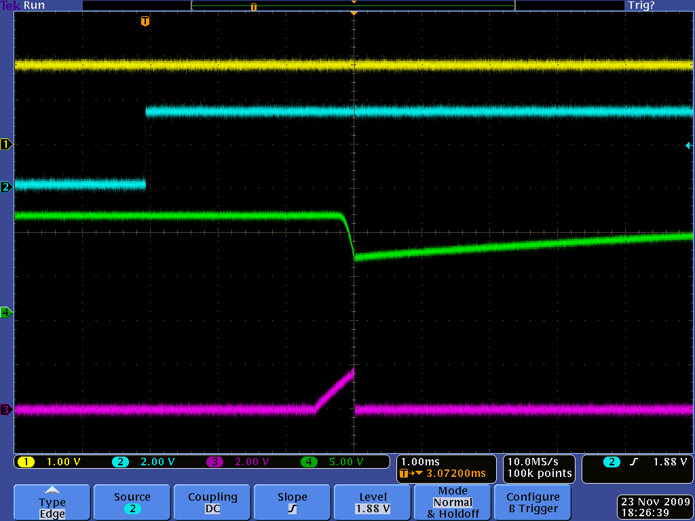The image size is (695, 521).
Task: Select the Slope rising edge menu item
Action: coord(292,503)
